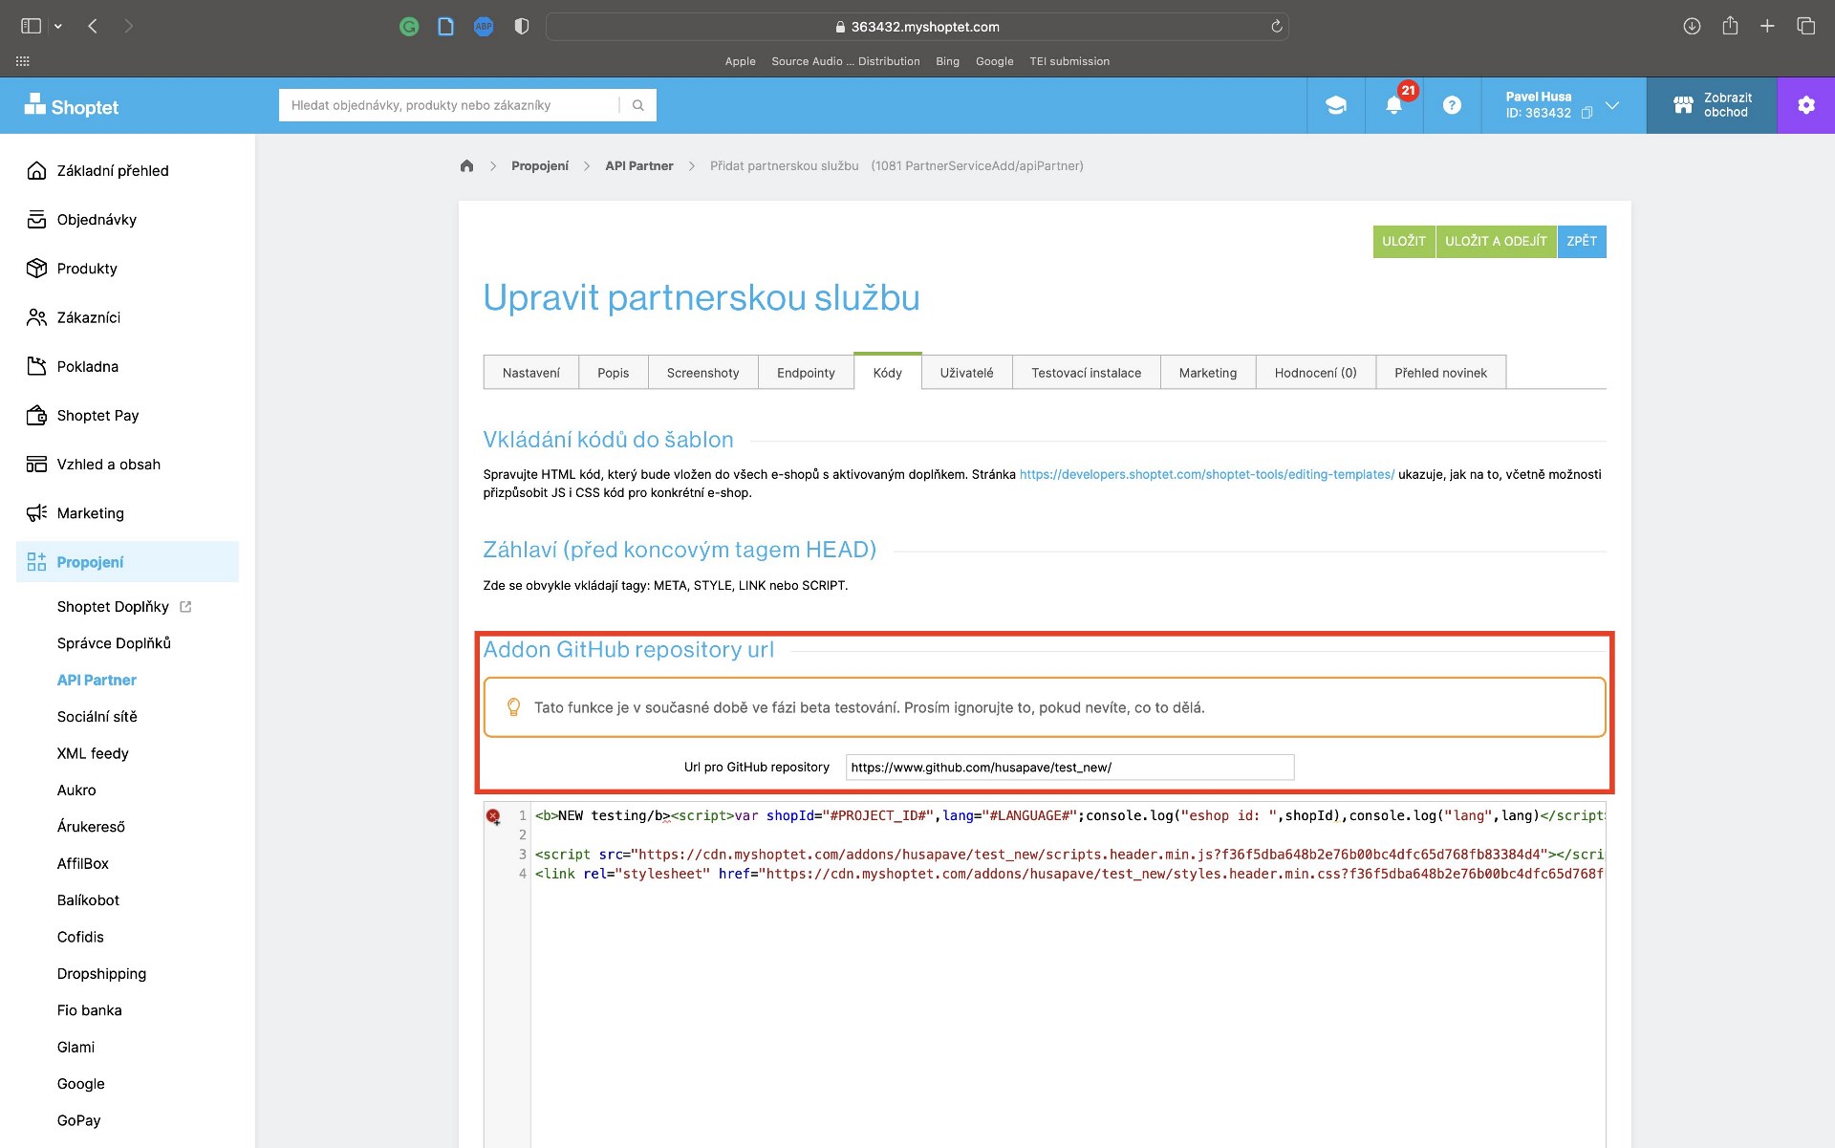The width and height of the screenshot is (1835, 1148).
Task: Click purple settings gear icon
Action: [x=1805, y=105]
